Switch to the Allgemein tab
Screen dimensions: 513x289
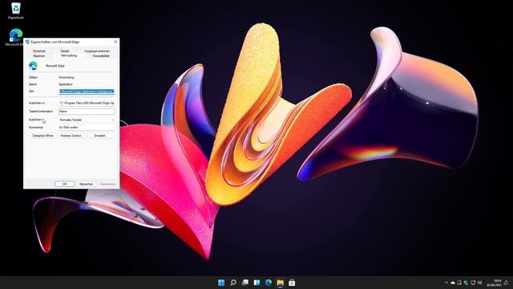coord(39,56)
